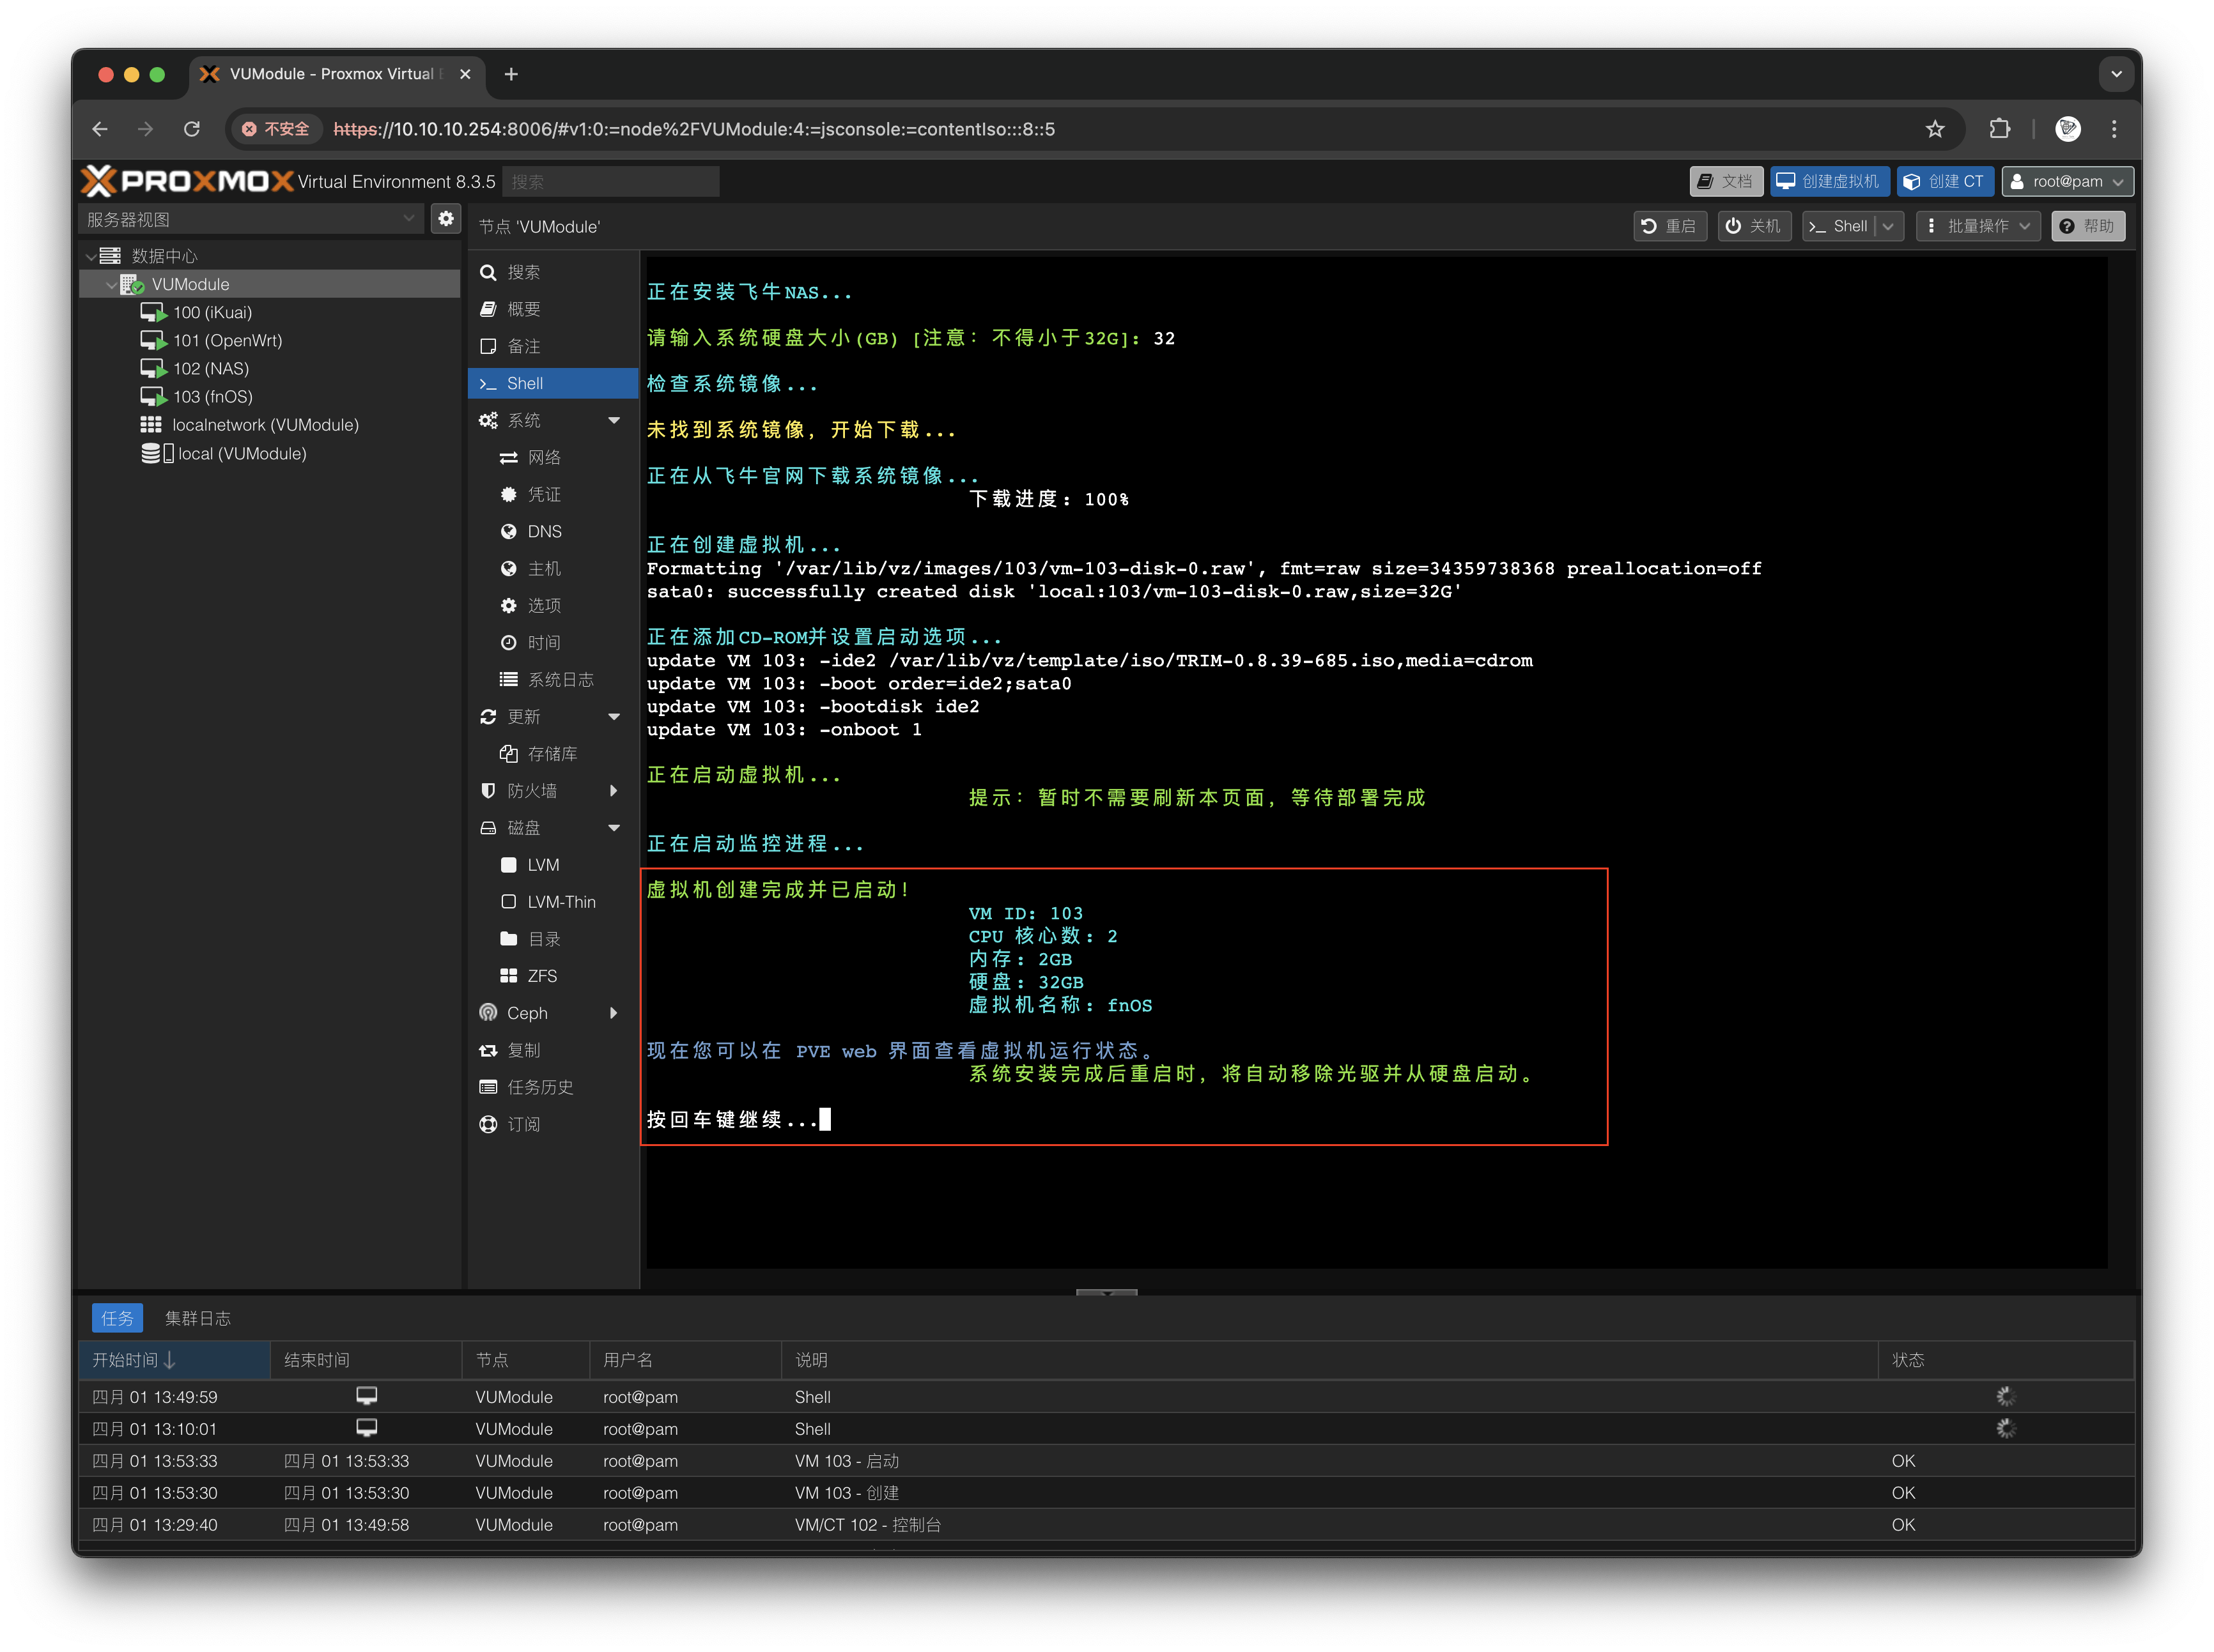This screenshot has height=1652, width=2214.
Task: Open the root@pam user dropdown
Action: click(x=2067, y=181)
